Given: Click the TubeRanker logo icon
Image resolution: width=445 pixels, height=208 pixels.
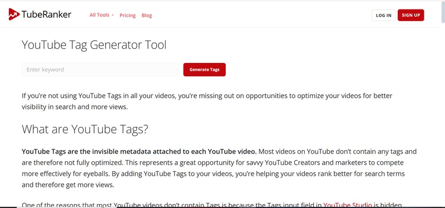Looking at the screenshot, I should click(x=14, y=14).
